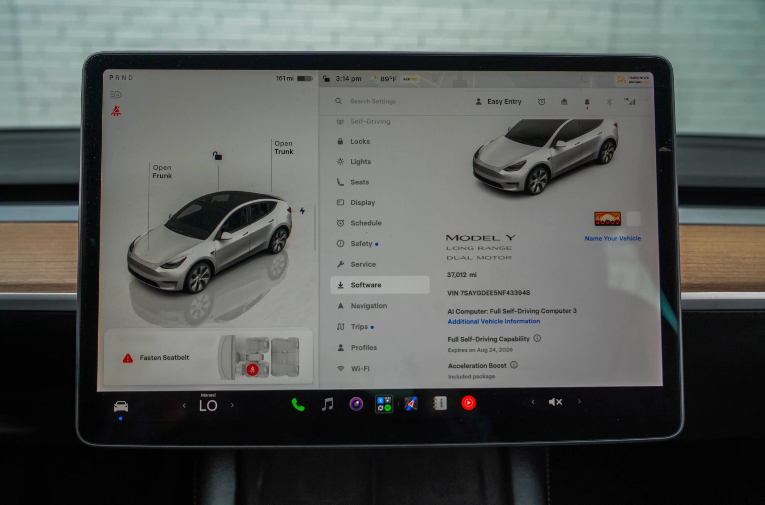Screen dimensions: 765x505
Task: Open Additional Vehicle Information link
Action: point(493,321)
